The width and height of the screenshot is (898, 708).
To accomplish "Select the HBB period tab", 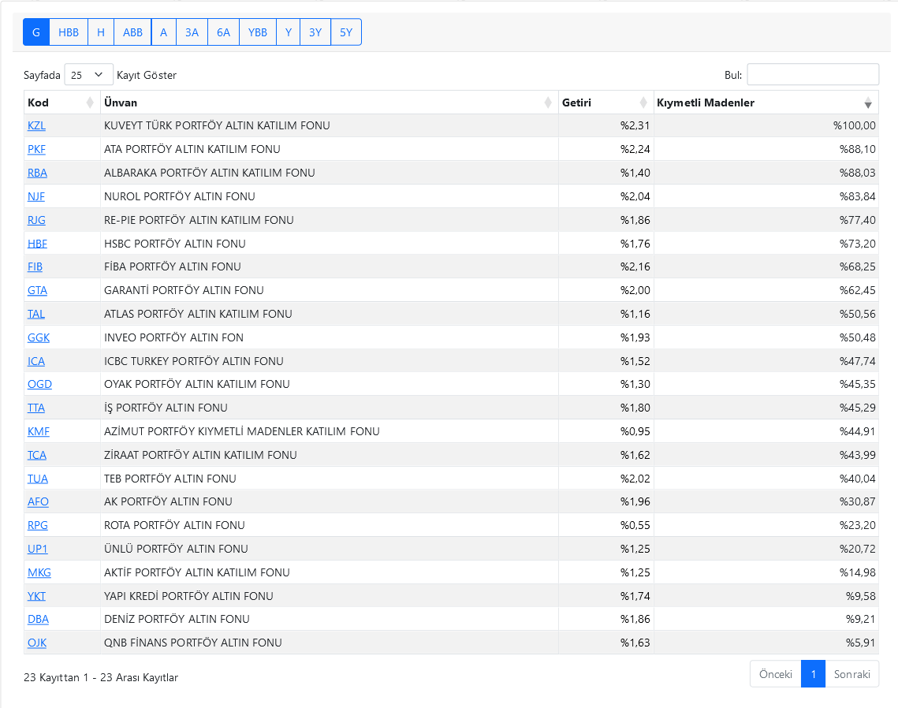I will tap(69, 32).
